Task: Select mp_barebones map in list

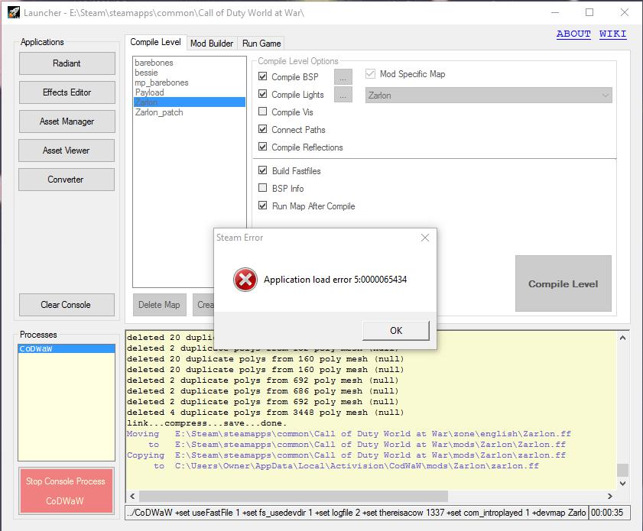Action: tap(189, 83)
